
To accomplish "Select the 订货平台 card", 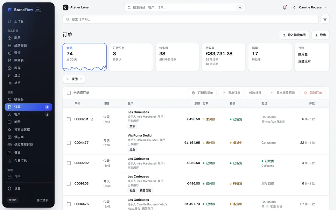I will coord(131,57).
